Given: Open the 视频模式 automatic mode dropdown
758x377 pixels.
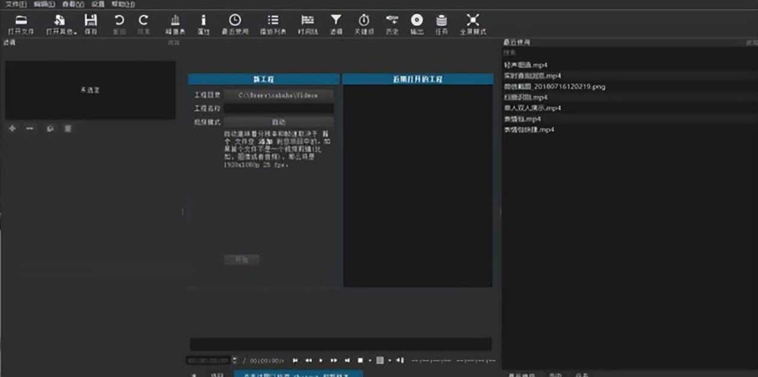Looking at the screenshot, I should [x=279, y=121].
